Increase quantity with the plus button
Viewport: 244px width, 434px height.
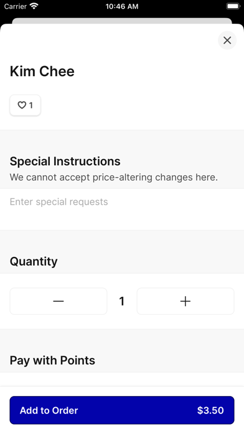coord(185,301)
